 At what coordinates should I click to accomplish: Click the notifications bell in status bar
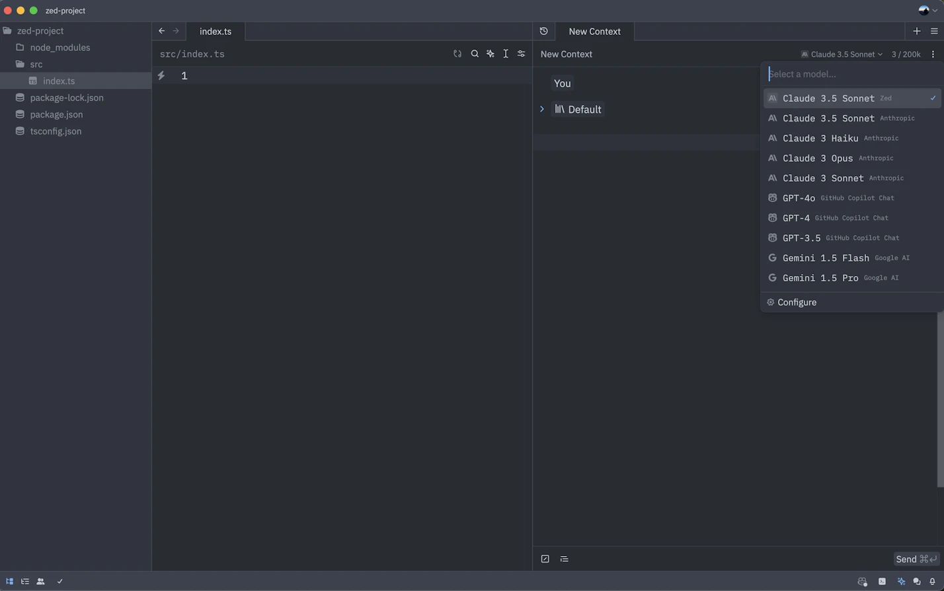coord(932,581)
